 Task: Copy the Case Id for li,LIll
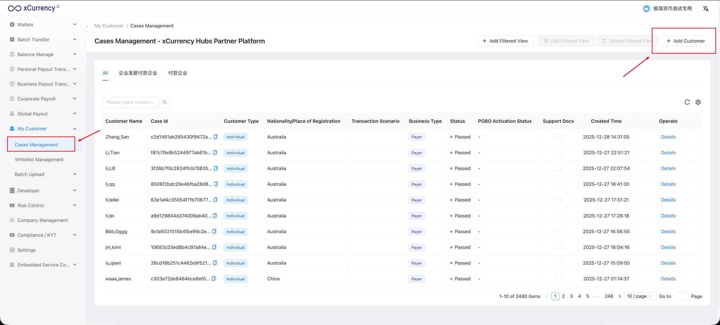click(x=216, y=168)
